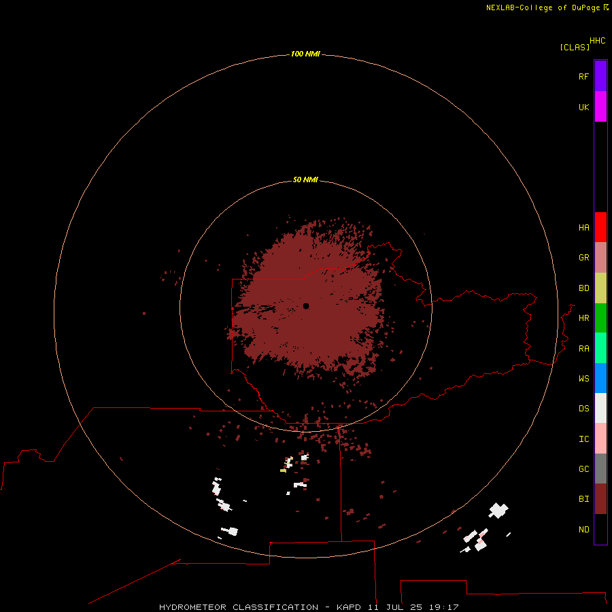Click the DS white legend swatch

600,408
